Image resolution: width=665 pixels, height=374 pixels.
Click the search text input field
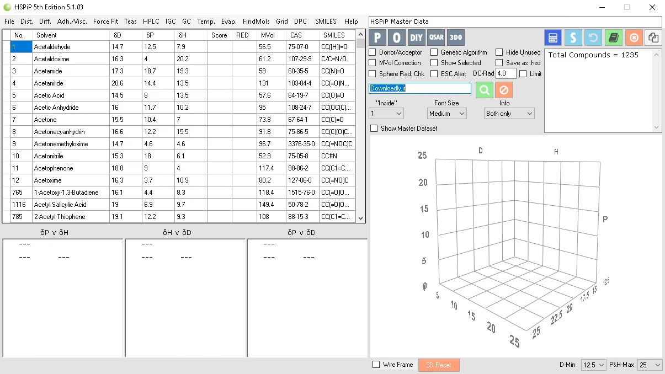420,88
